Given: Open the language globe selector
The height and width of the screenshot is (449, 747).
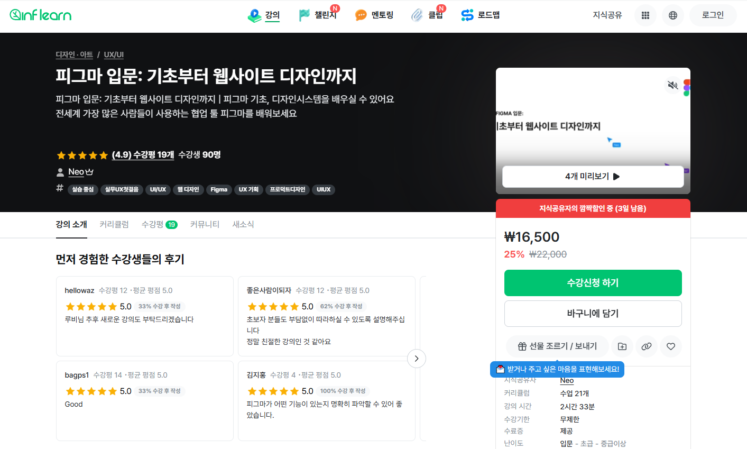Looking at the screenshot, I should coord(673,15).
